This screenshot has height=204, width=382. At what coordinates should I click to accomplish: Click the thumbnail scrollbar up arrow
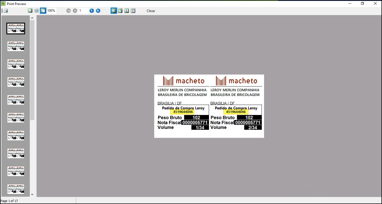pyautogui.click(x=32, y=18)
